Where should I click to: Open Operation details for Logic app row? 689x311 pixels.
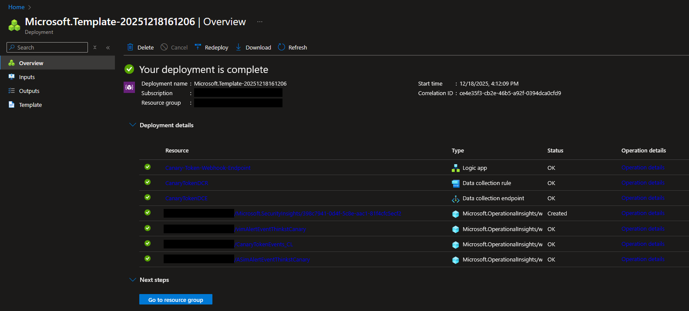click(x=643, y=168)
